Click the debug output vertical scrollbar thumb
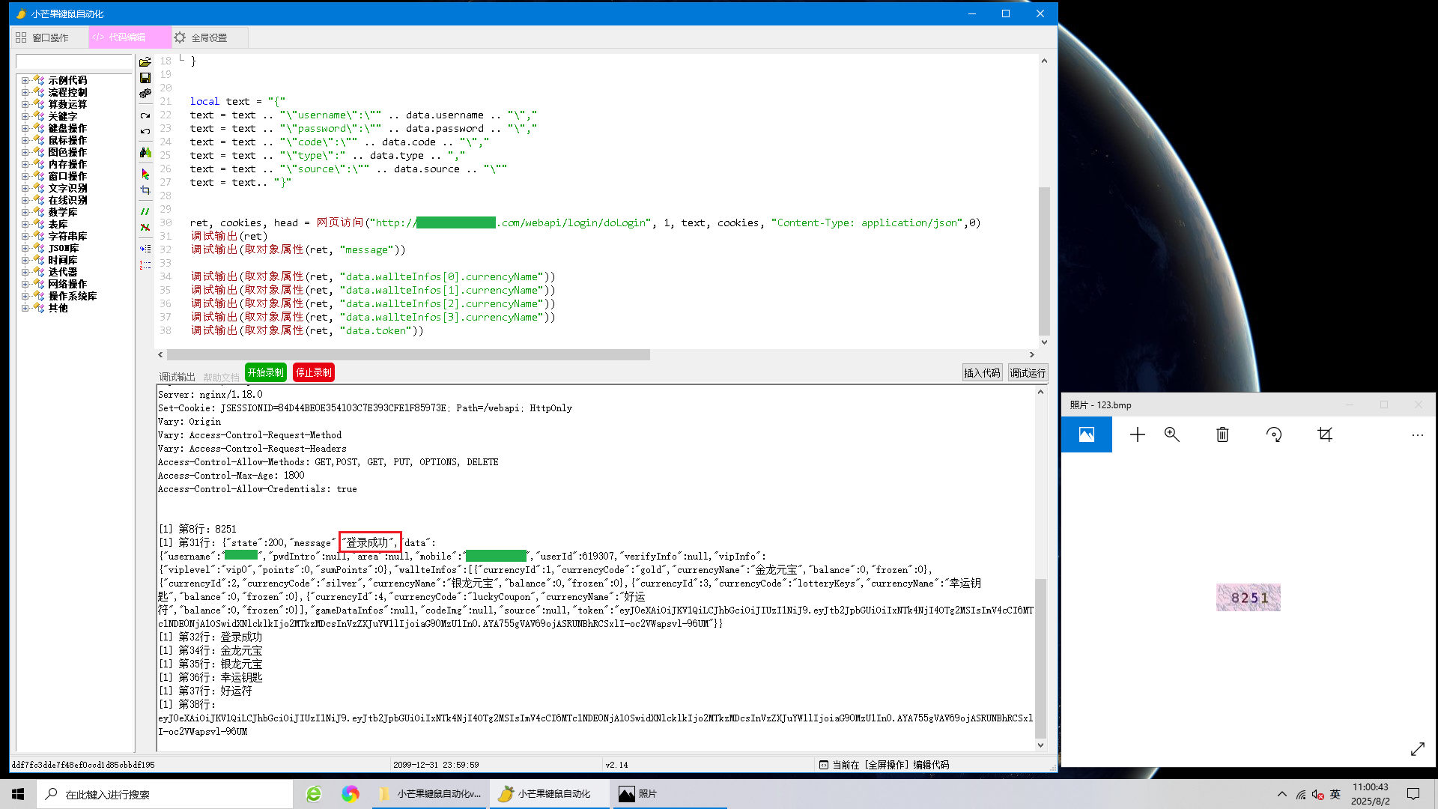 [1040, 658]
